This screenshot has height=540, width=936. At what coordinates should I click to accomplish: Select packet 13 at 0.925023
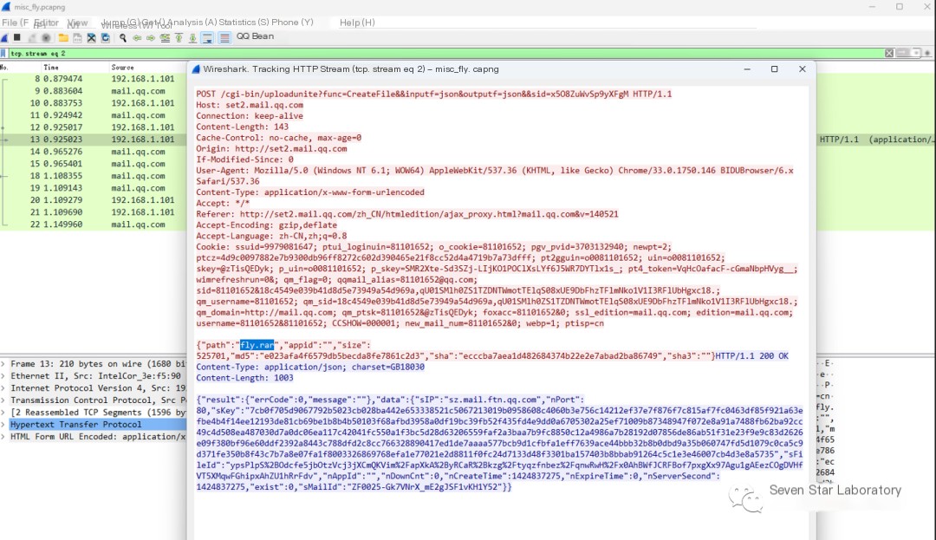tap(93, 140)
